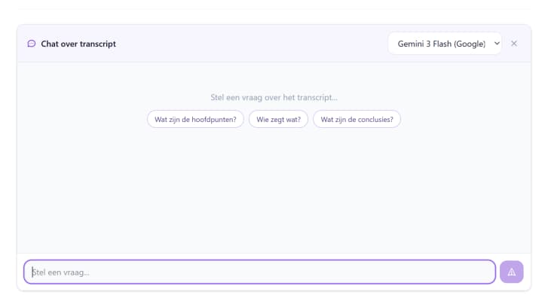Click the 'Chat over transcript' heading text
Image resolution: width=551 pixels, height=301 pixels.
click(x=78, y=44)
